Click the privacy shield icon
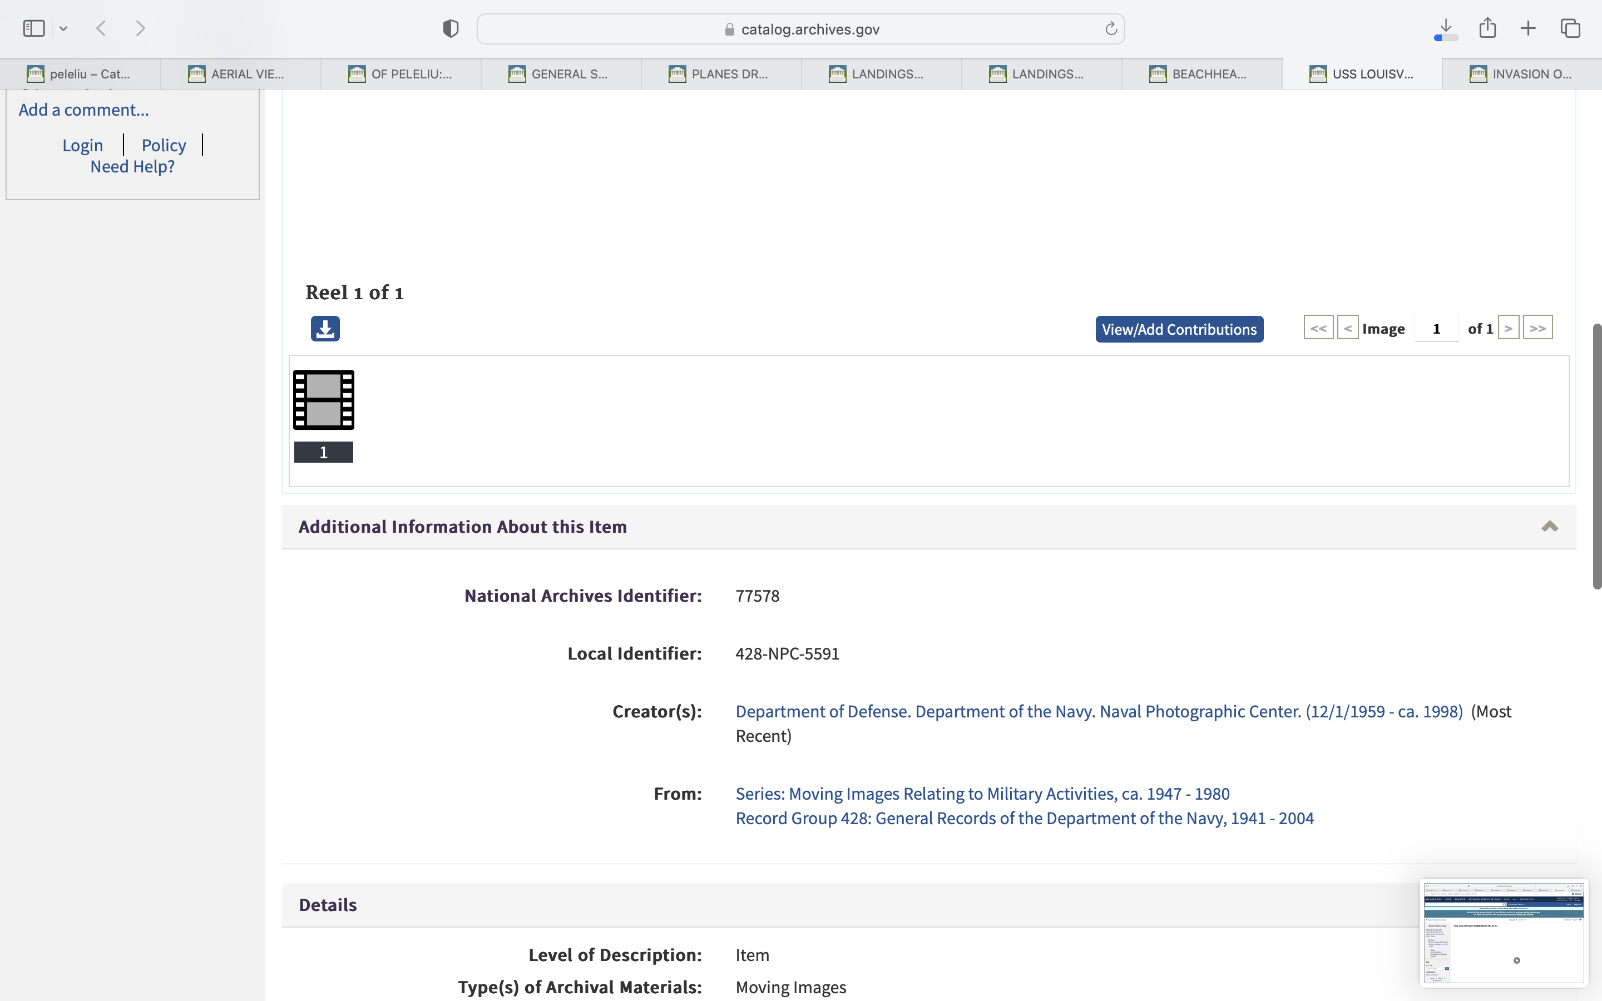The image size is (1602, 1001). [x=451, y=28]
